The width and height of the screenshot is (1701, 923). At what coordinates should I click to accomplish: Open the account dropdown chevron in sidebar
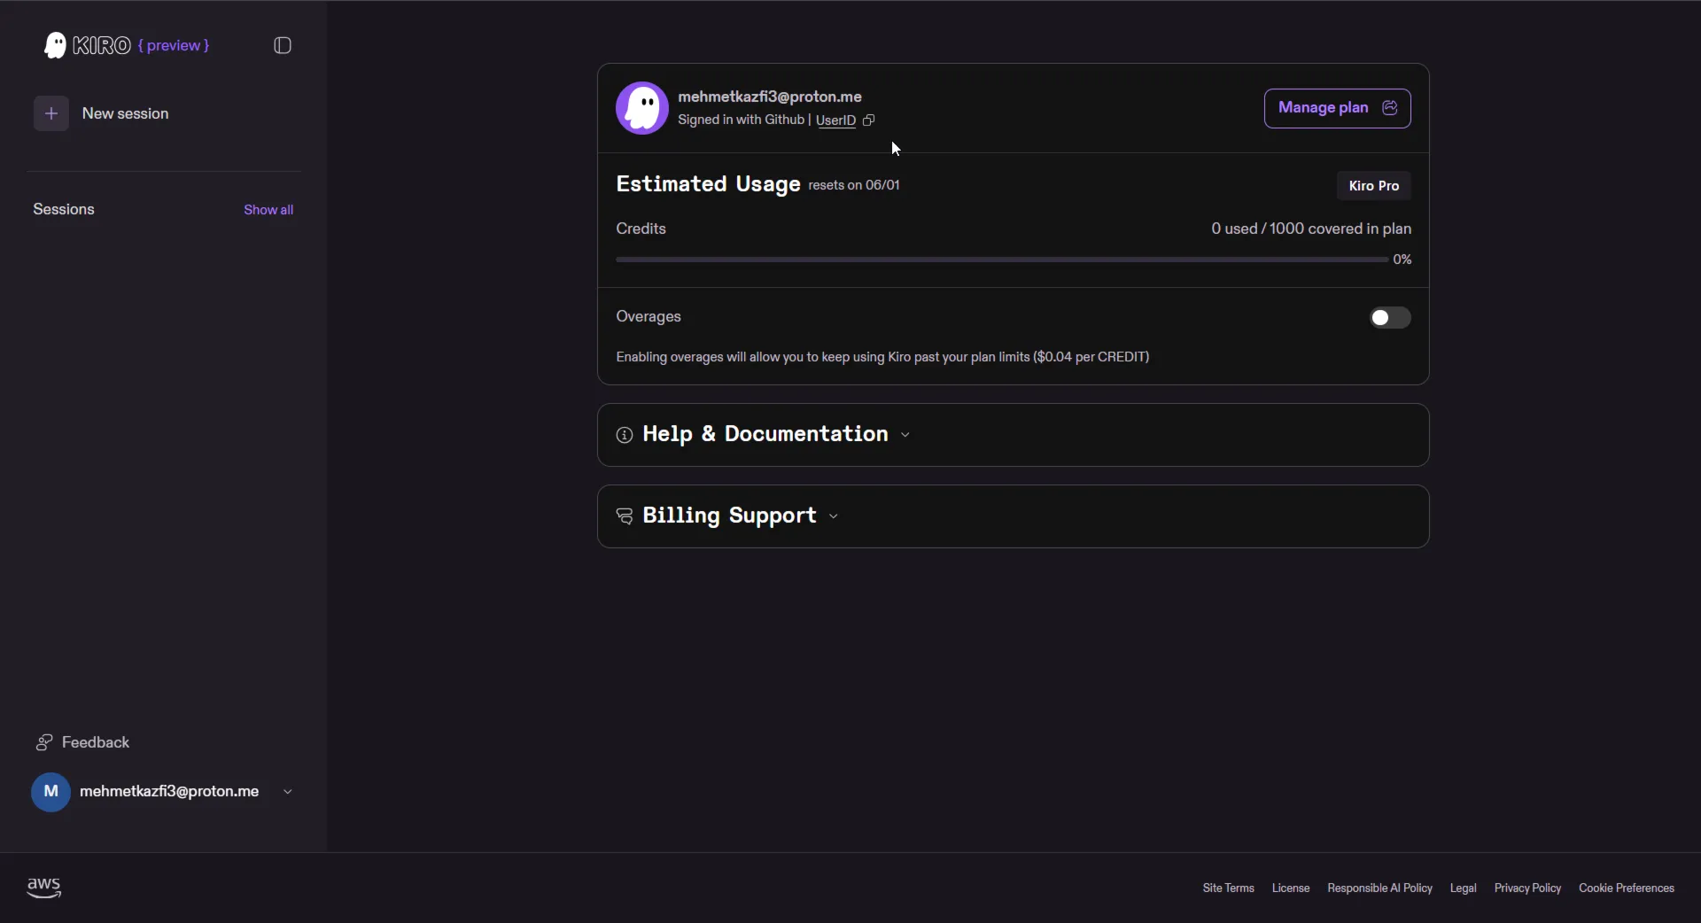288,792
